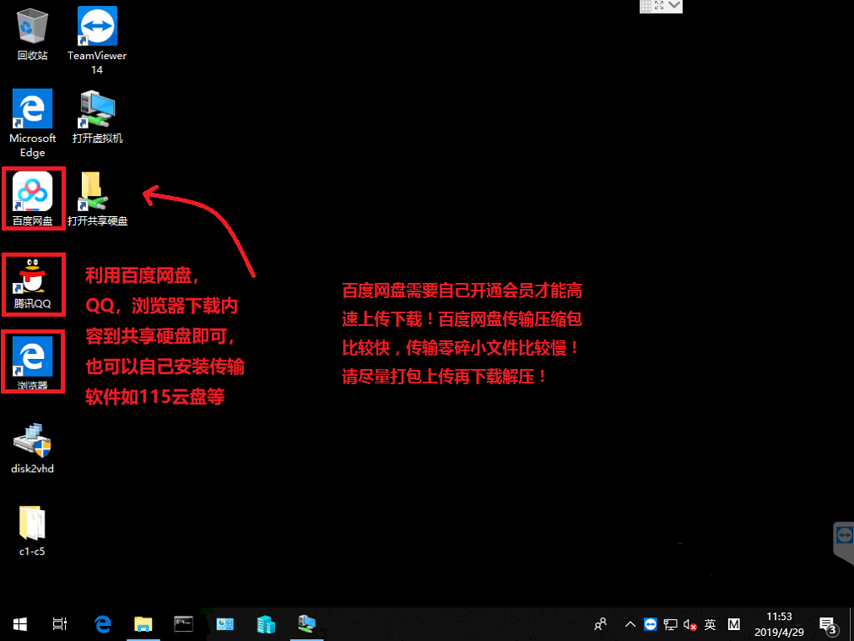This screenshot has width=854, height=641.
Task: Switch the input language indicator 英
Action: pyautogui.click(x=711, y=624)
